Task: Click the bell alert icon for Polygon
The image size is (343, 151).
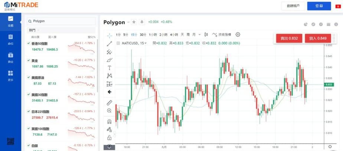Action: 141,22
